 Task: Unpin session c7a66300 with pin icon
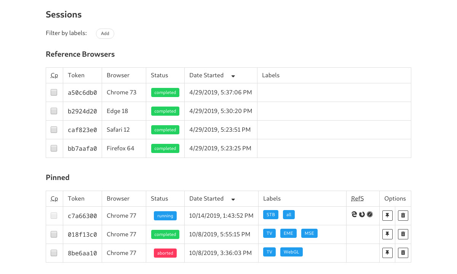tap(387, 216)
